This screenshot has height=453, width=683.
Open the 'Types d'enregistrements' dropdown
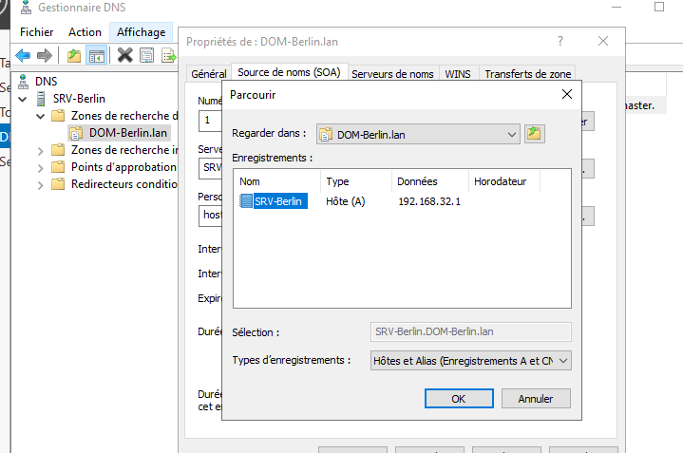tap(563, 361)
